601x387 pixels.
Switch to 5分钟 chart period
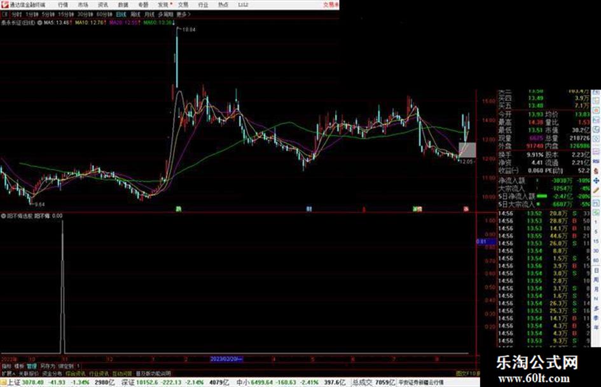click(x=48, y=15)
